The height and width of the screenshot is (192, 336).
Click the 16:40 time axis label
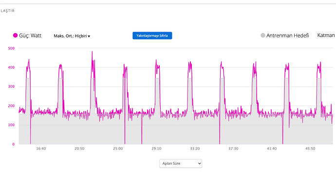41,149
